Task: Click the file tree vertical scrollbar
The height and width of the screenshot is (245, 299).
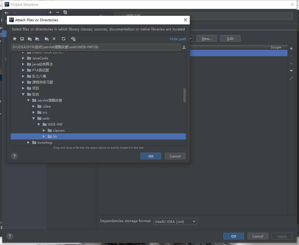Action: [184, 95]
